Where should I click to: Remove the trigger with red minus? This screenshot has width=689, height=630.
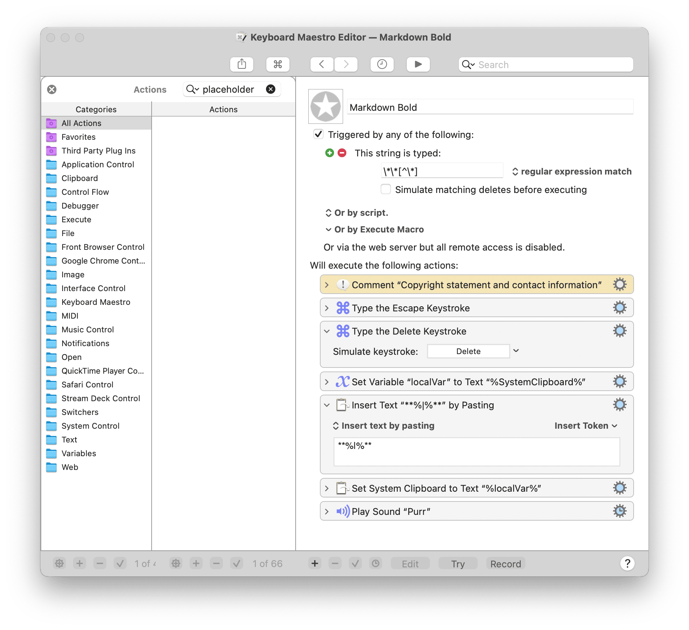coord(342,153)
